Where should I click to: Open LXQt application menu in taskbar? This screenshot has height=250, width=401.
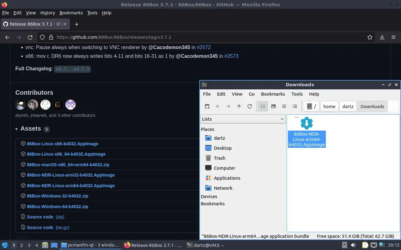point(5,245)
